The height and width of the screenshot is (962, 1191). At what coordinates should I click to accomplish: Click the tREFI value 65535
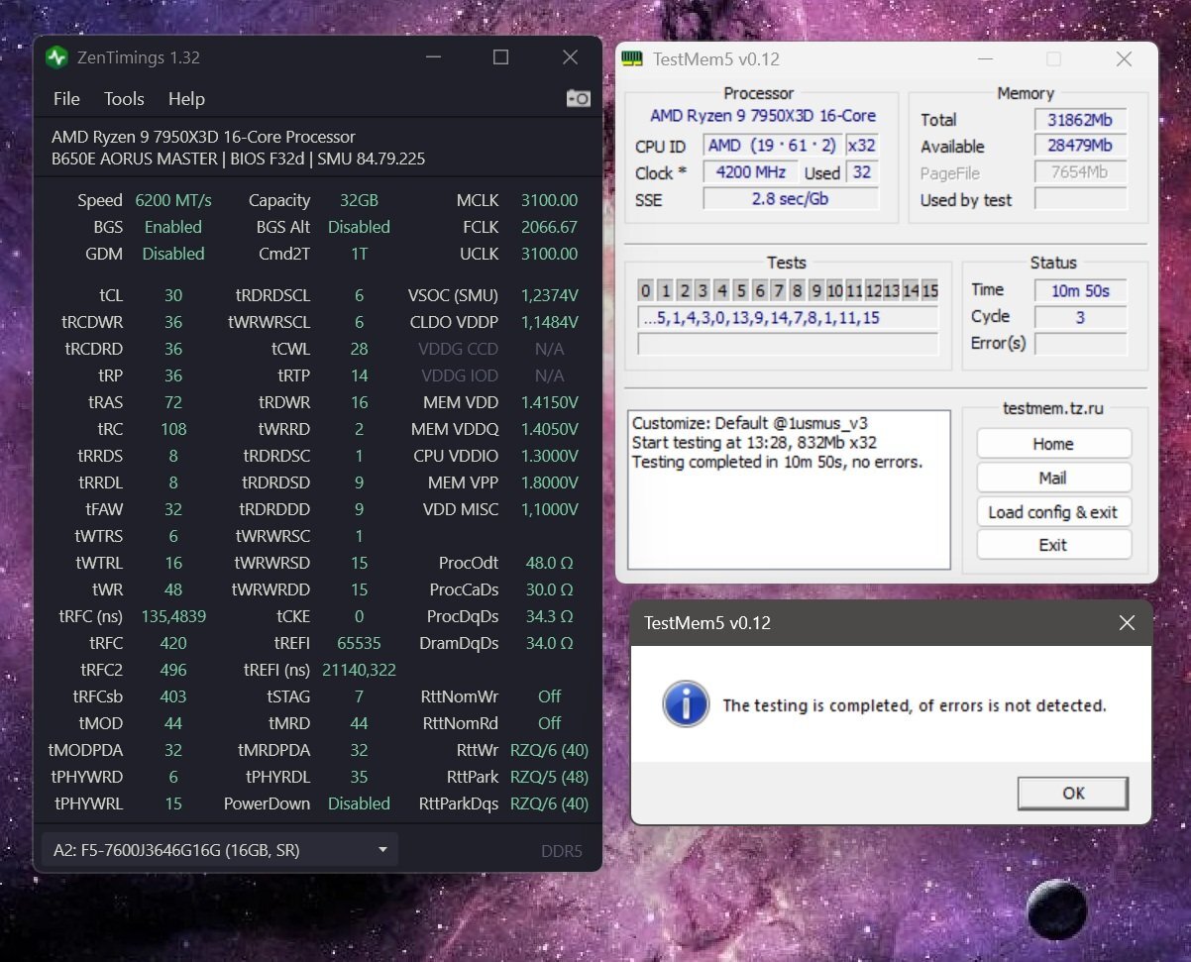(x=359, y=643)
